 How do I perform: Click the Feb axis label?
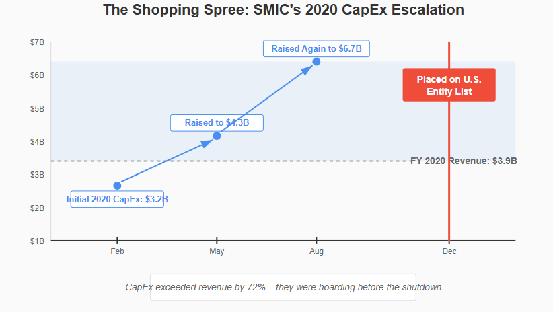click(118, 251)
